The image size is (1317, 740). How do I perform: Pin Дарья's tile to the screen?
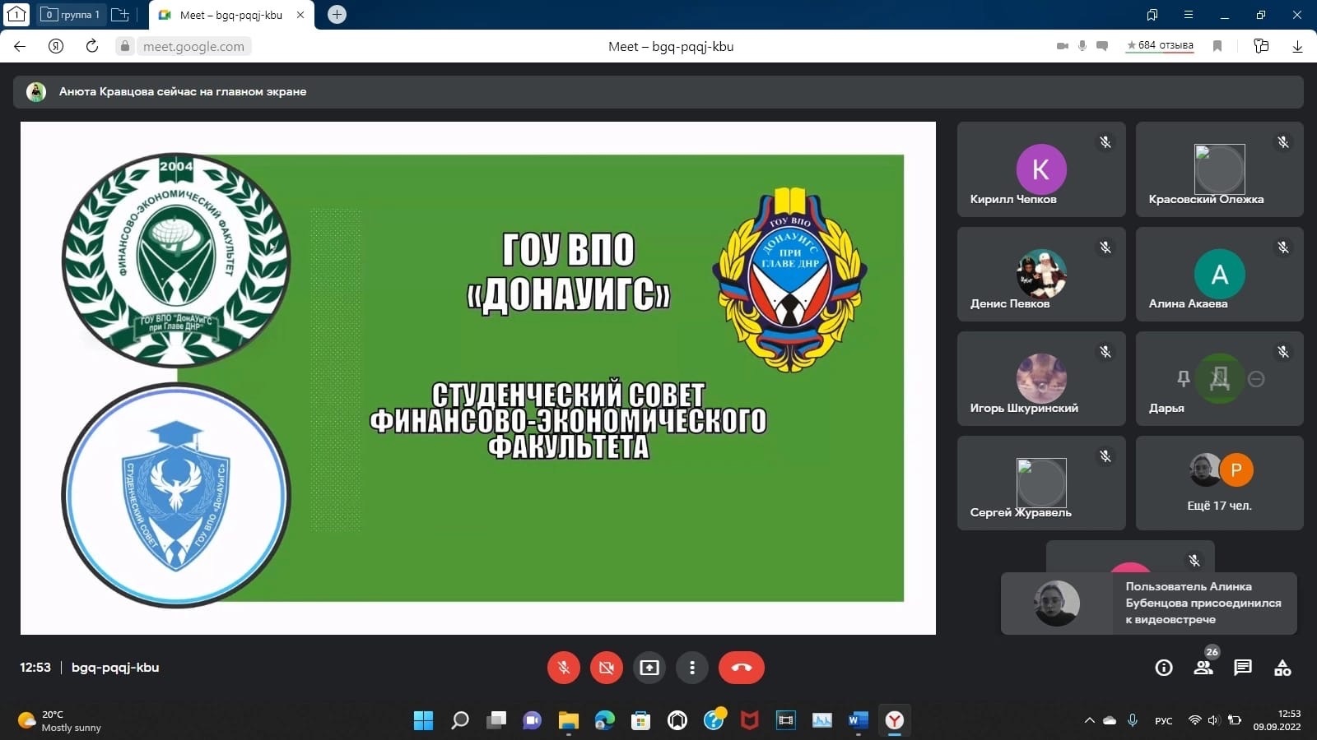[1184, 378]
